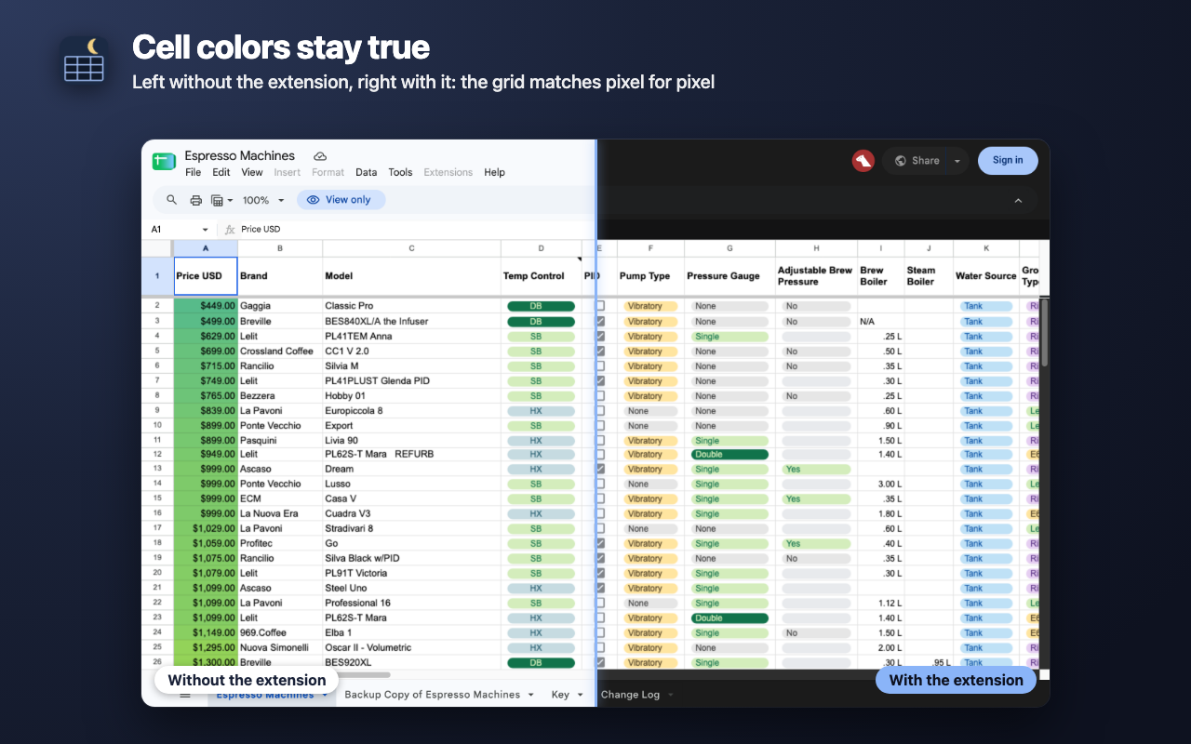Click the red user avatar icon
1191x744 pixels.
click(x=863, y=161)
